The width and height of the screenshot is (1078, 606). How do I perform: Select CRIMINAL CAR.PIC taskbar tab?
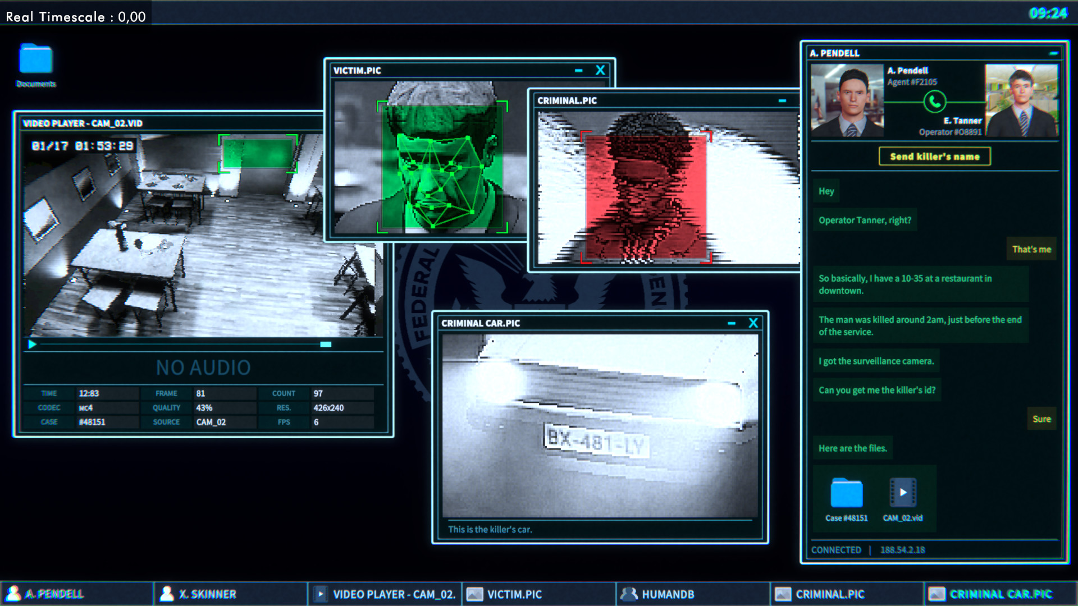1001,594
